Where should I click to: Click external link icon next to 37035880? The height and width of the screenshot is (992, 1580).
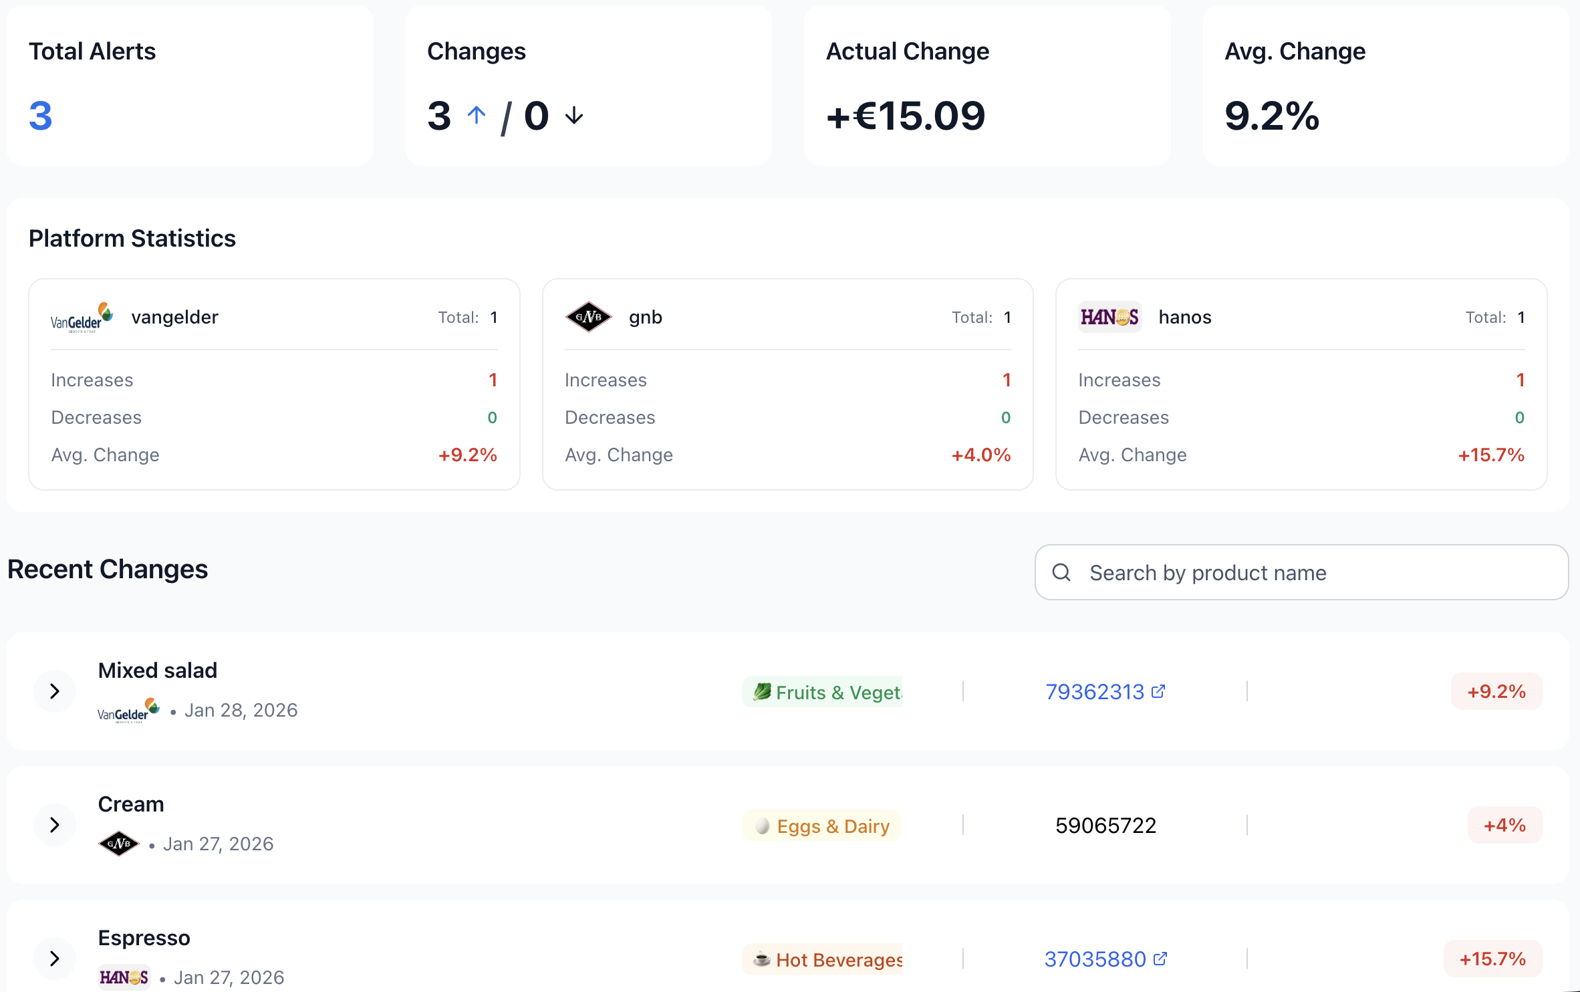click(1161, 959)
